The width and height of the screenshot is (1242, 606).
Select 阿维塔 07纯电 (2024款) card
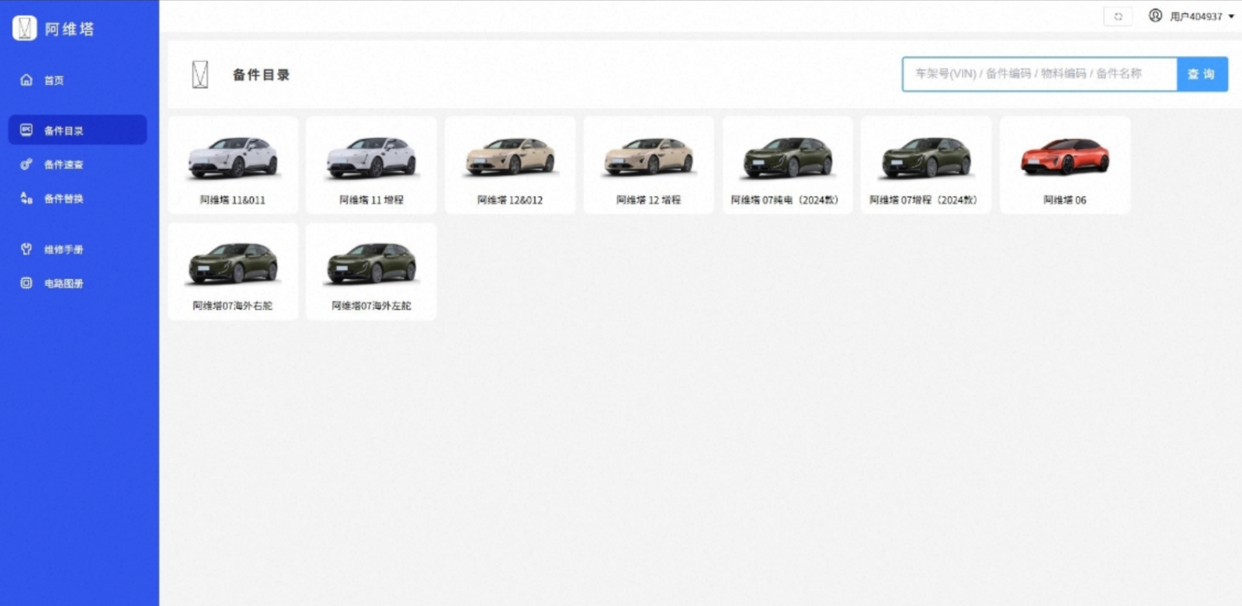point(787,165)
